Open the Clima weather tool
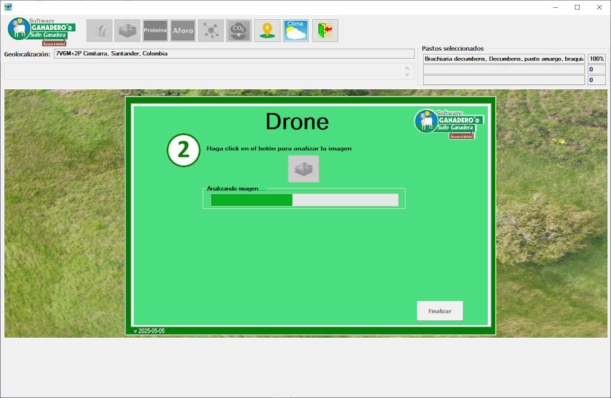 (x=296, y=31)
